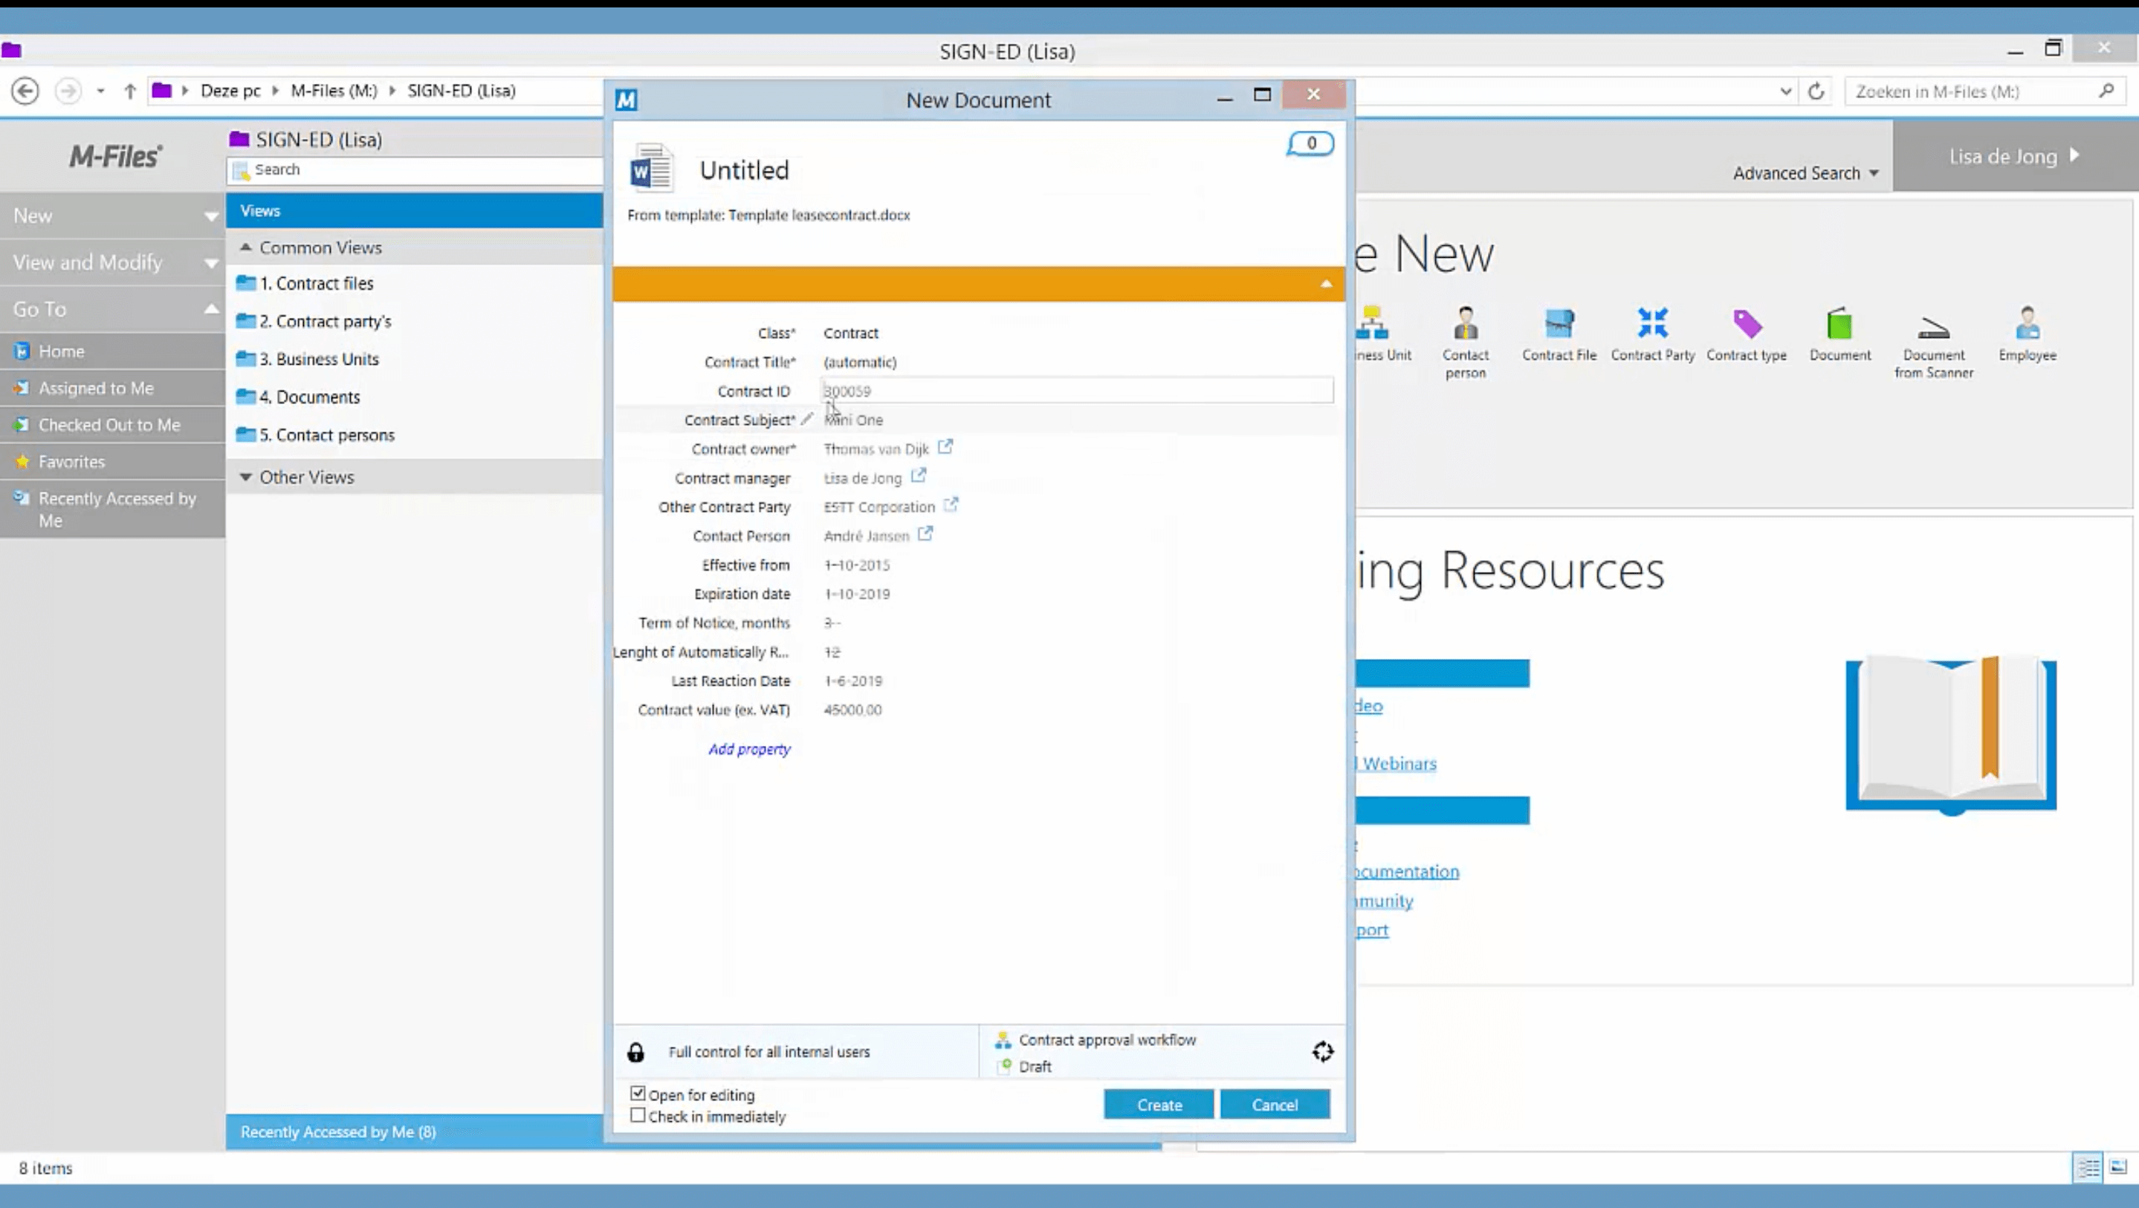Open Favorites in sidebar

click(x=112, y=461)
